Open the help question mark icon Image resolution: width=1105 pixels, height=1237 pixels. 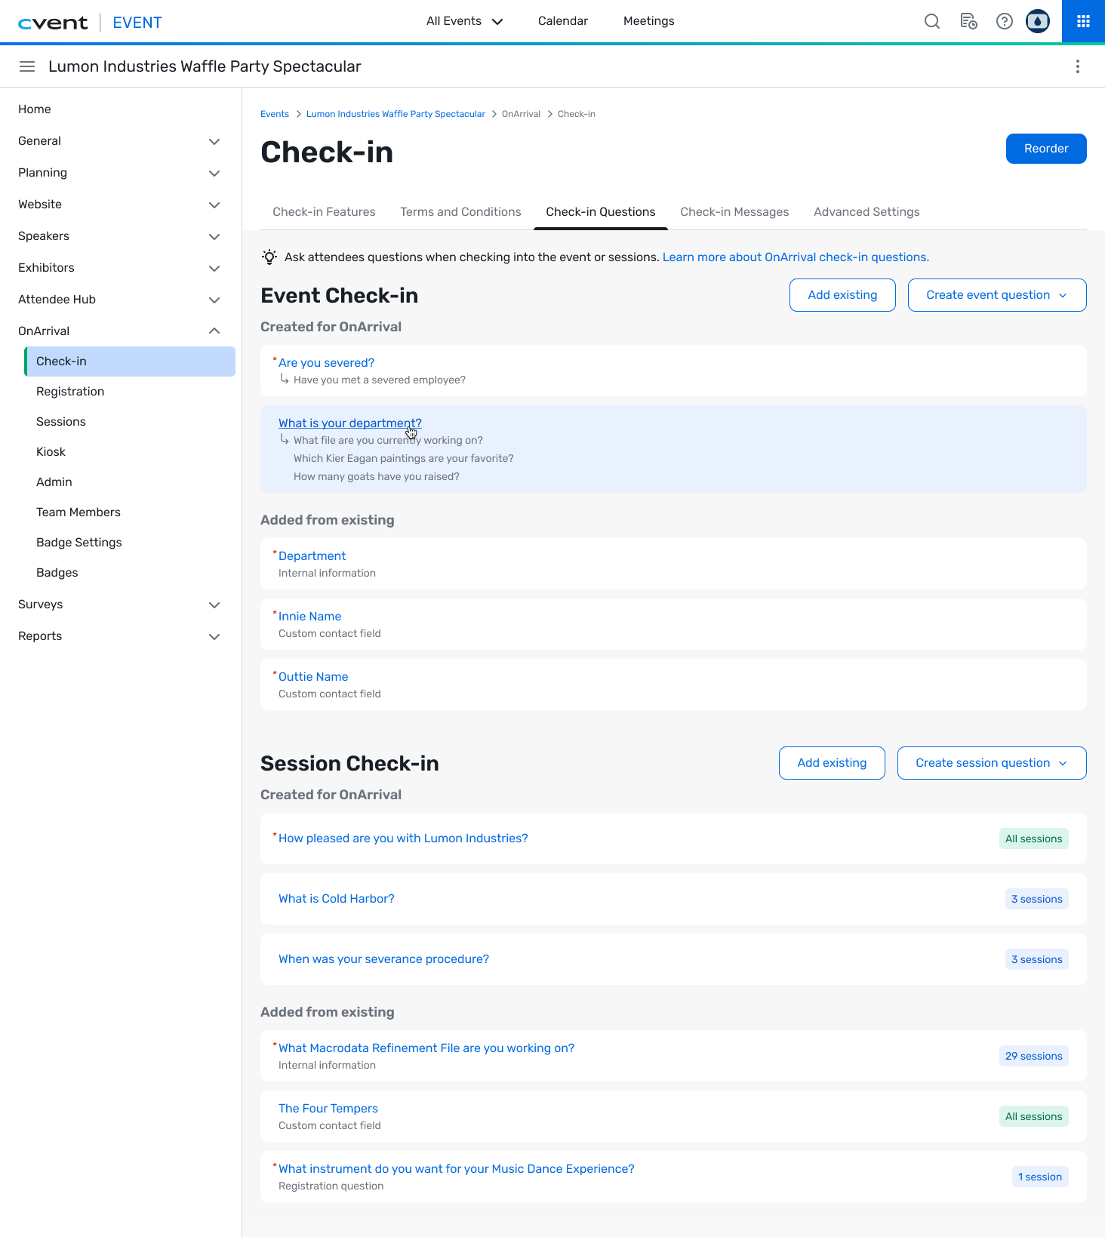point(1005,21)
